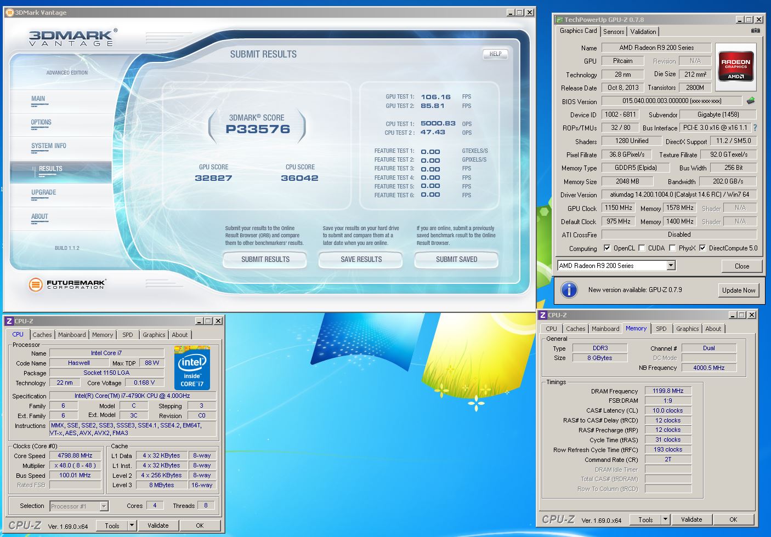Click OK button in left CPU-Z window
The height and width of the screenshot is (537, 771).
pyautogui.click(x=200, y=525)
